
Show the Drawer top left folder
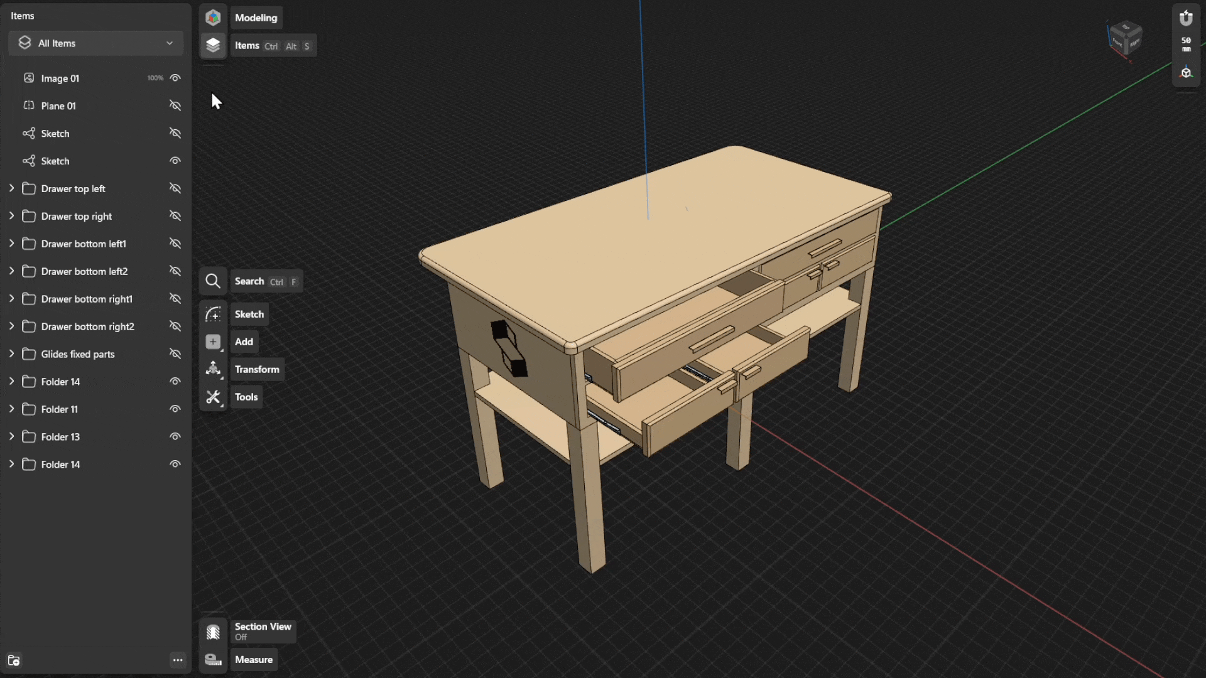pyautogui.click(x=175, y=188)
